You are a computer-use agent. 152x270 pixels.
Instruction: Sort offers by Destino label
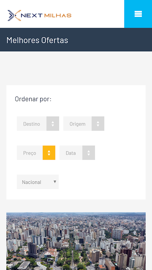pyautogui.click(x=32, y=124)
